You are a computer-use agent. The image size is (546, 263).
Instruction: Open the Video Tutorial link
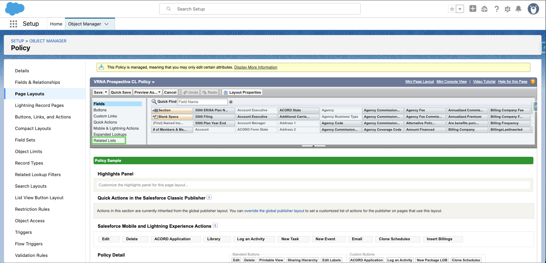tap(484, 81)
